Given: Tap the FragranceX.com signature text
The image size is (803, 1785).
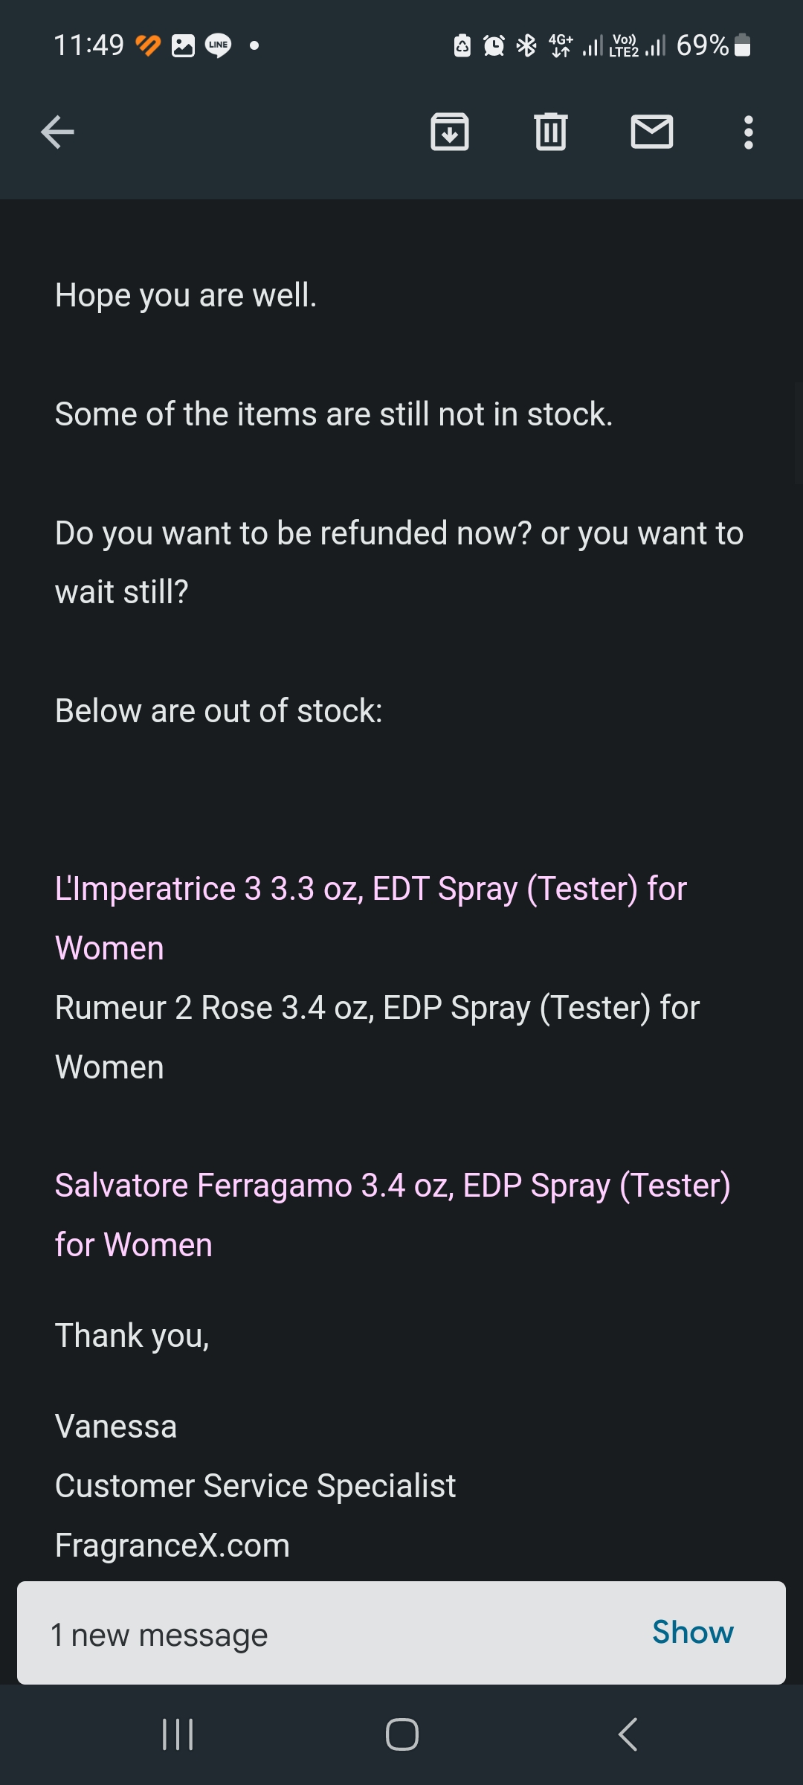Looking at the screenshot, I should tap(172, 1546).
